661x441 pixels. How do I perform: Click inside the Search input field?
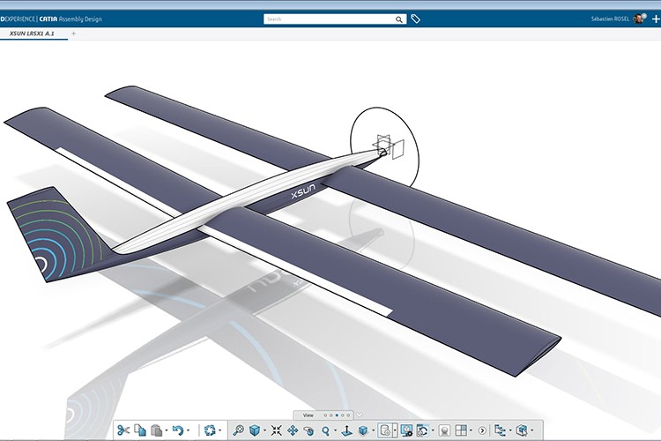point(326,19)
